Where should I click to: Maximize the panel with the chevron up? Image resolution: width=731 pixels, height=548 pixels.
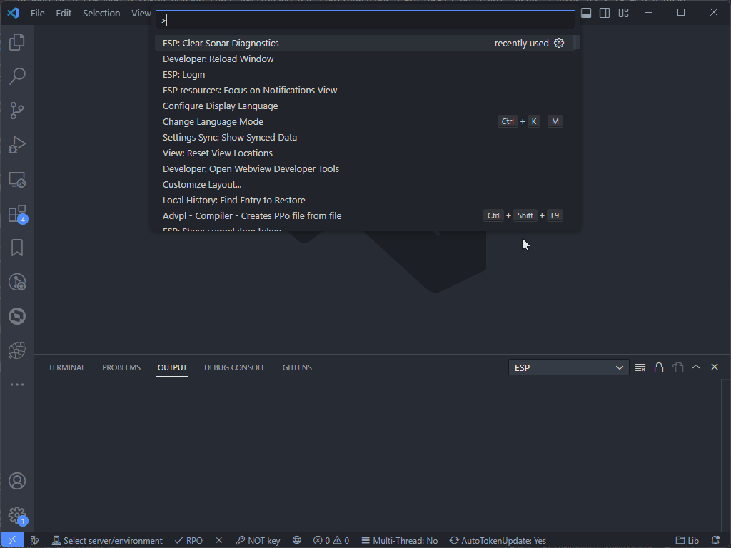point(696,367)
